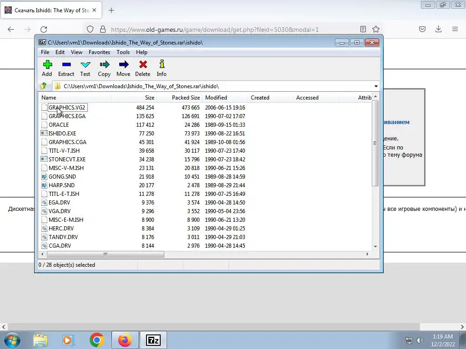Select the TITL-E-T.ISH file
Image resolution: width=466 pixels, height=349 pixels.
point(64,194)
